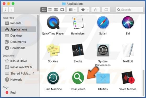Click the Time Machine app icon

53,78
